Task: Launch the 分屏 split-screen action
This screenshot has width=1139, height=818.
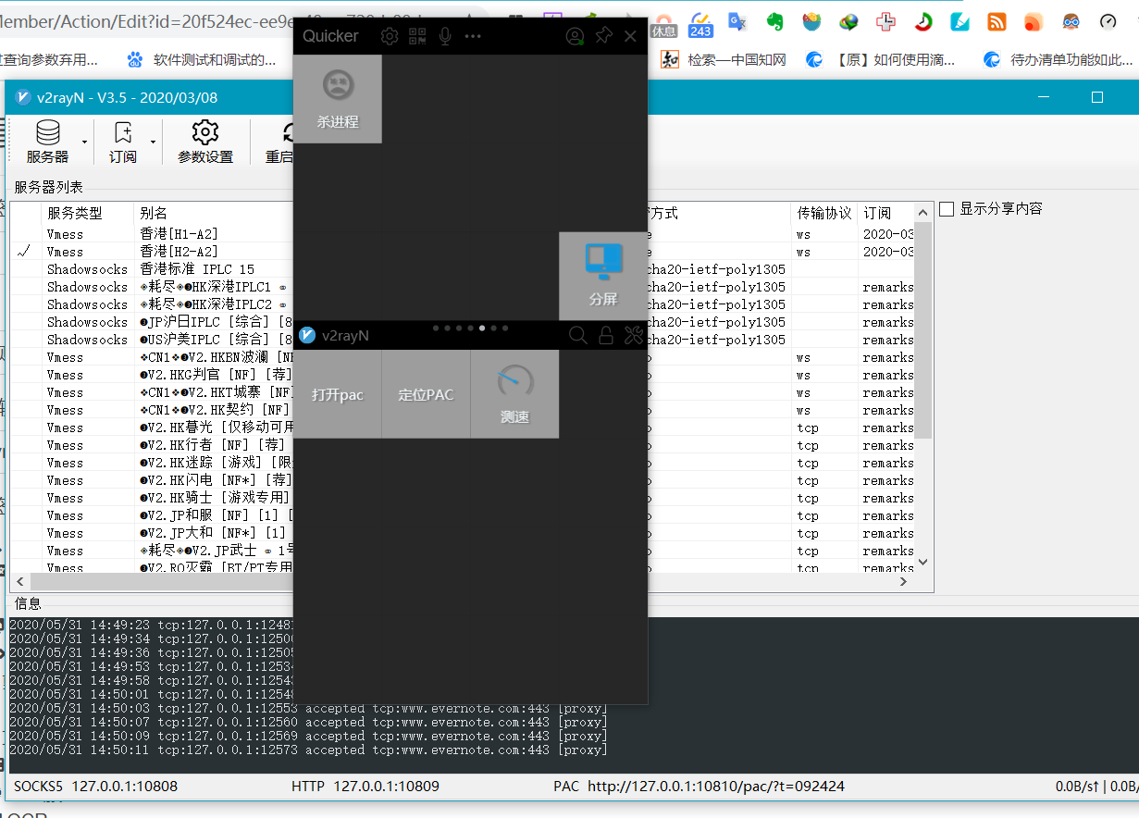Action: coord(602,276)
